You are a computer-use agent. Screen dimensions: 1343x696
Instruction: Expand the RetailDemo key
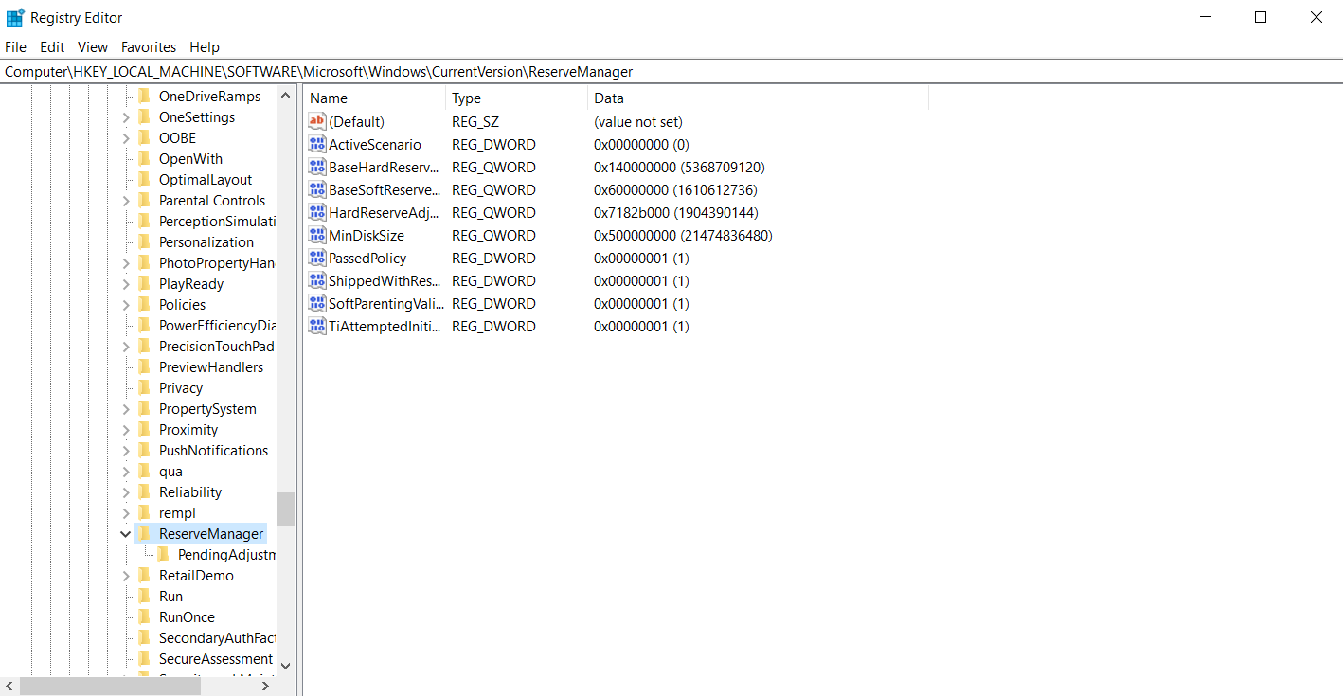126,576
